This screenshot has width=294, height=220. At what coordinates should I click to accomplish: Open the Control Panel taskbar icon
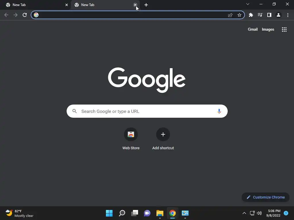tap(185, 213)
